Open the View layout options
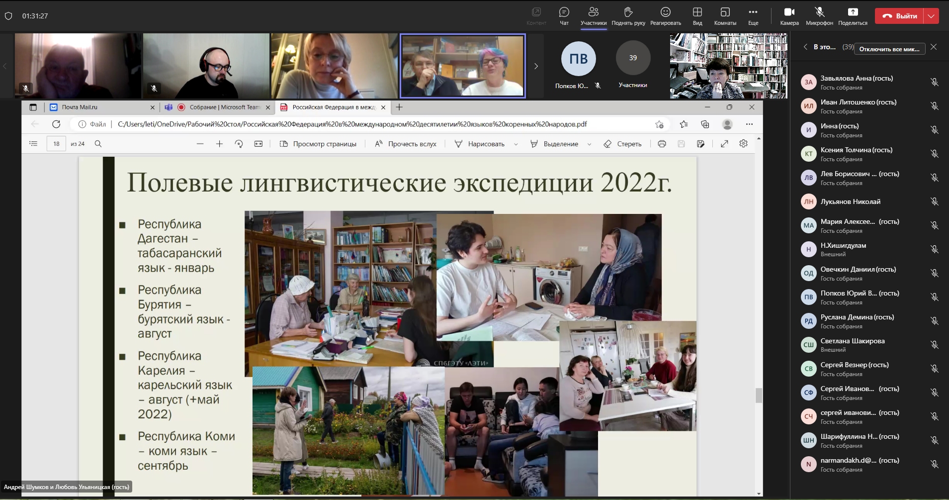Viewport: 949px width, 500px height. (697, 15)
